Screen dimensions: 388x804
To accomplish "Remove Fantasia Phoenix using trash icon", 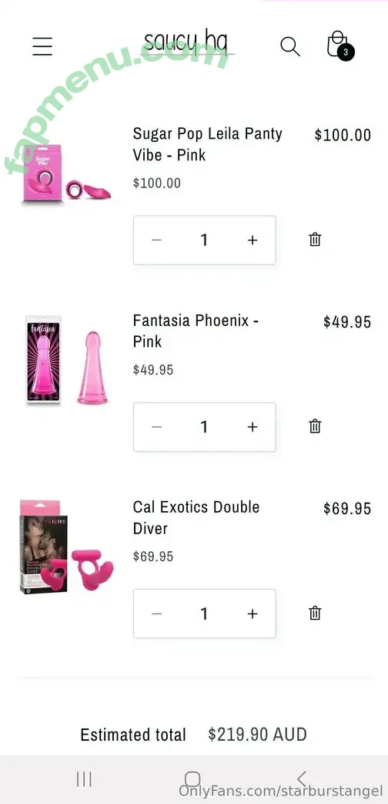I will point(315,426).
